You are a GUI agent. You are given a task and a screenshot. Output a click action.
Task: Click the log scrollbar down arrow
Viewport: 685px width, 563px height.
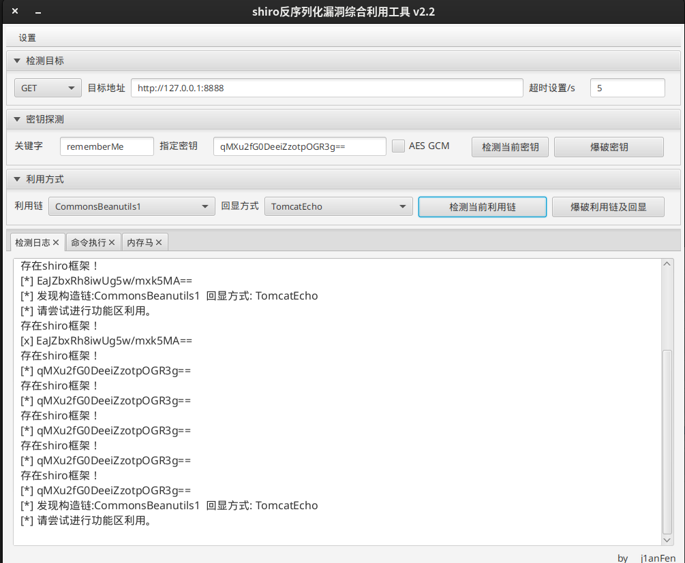667,541
